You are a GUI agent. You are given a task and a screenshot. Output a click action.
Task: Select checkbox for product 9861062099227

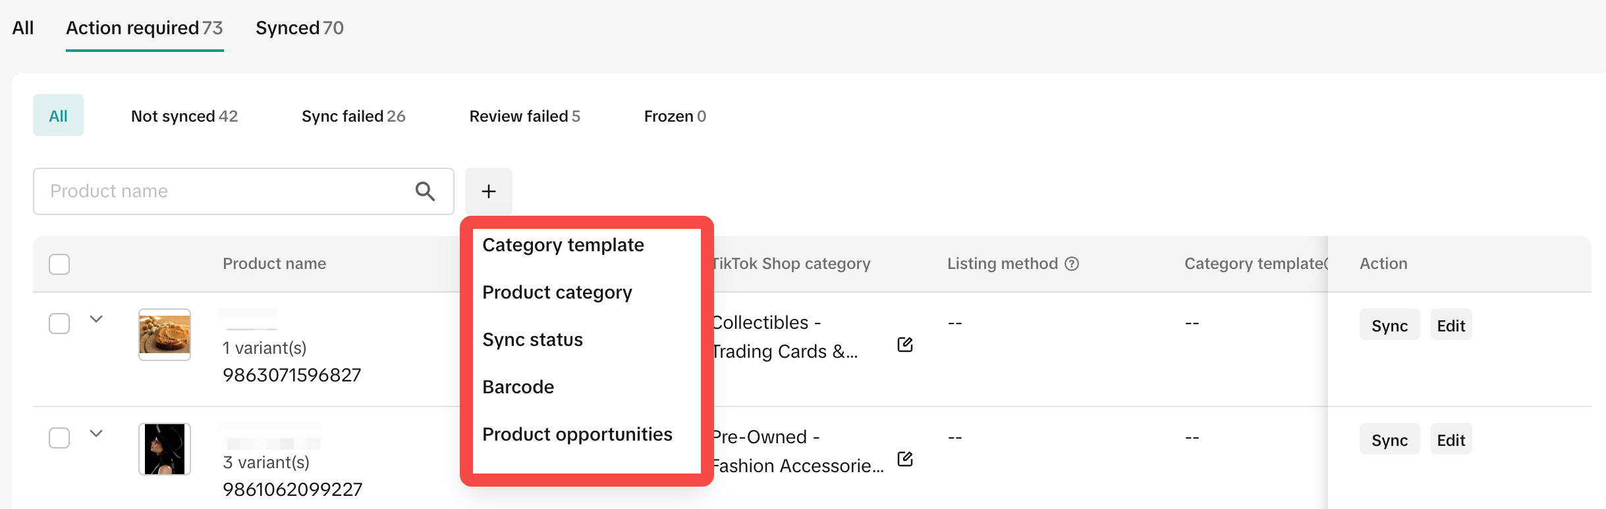pyautogui.click(x=59, y=438)
